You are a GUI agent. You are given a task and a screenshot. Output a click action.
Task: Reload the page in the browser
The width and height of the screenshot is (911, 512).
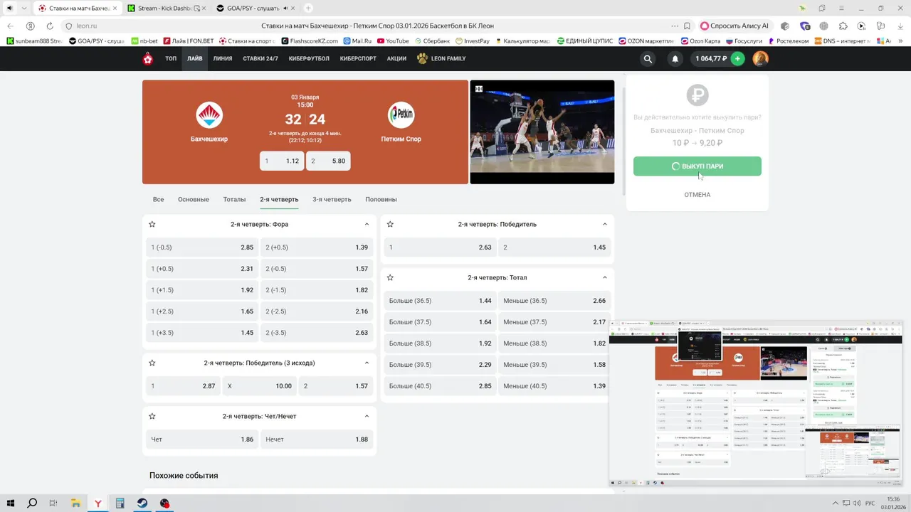point(50,26)
